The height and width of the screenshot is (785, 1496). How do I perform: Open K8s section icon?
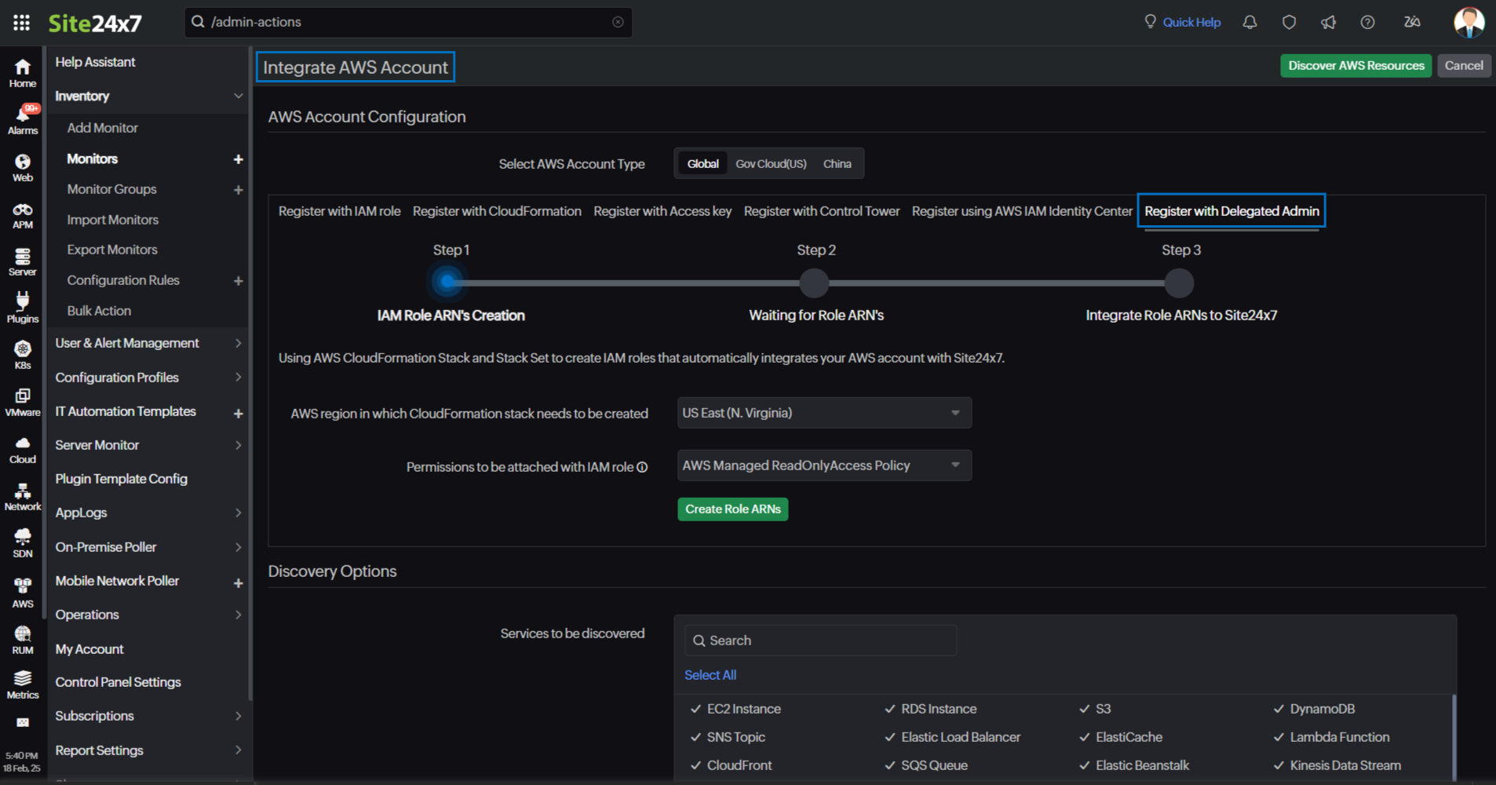point(23,355)
